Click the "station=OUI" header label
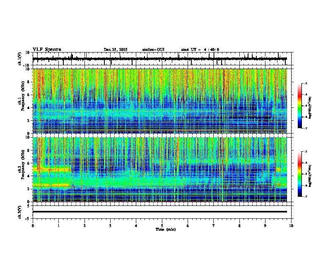Screen dimensions: 328x253 pos(153,50)
